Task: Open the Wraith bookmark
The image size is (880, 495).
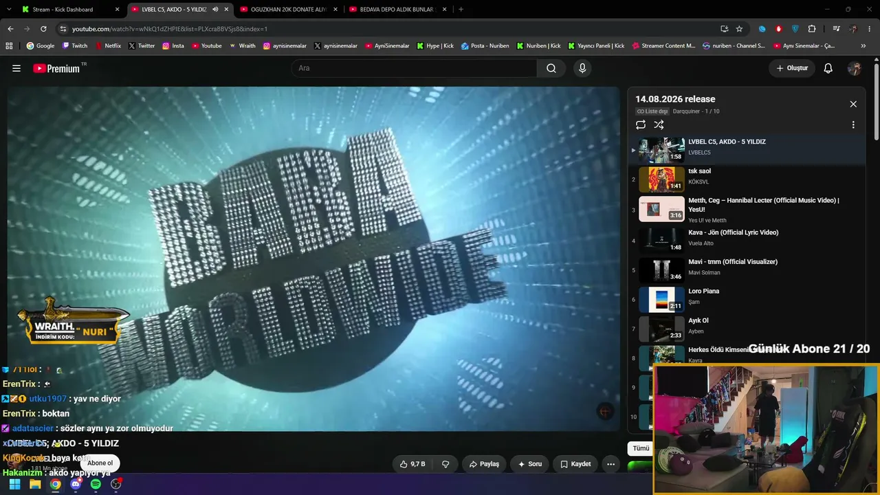Action: click(242, 46)
